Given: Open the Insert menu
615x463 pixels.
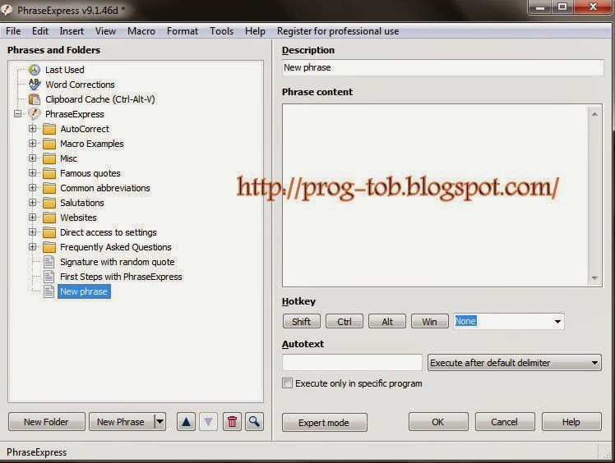Looking at the screenshot, I should [72, 31].
